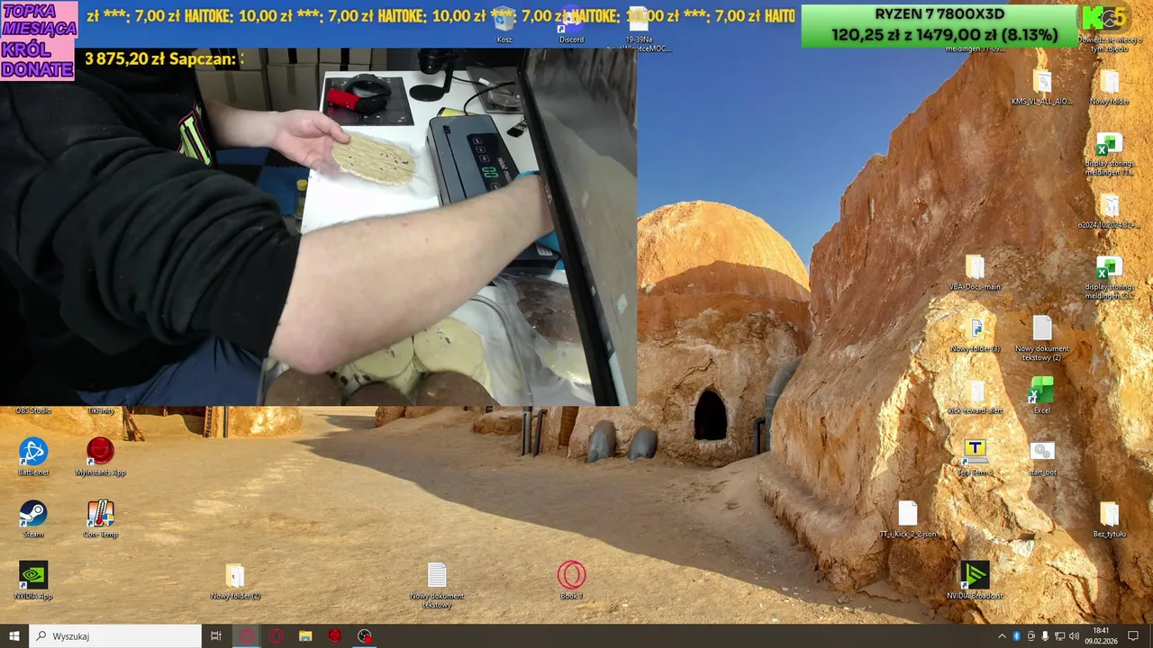This screenshot has width=1153, height=648.
Task: Show hidden system tray icons
Action: tap(1002, 636)
